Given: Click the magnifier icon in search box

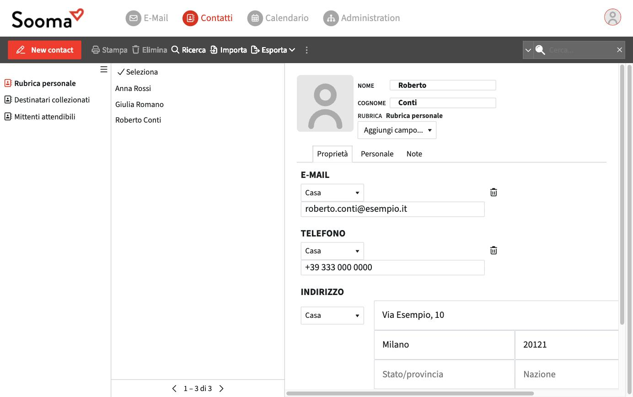Looking at the screenshot, I should [x=540, y=50].
